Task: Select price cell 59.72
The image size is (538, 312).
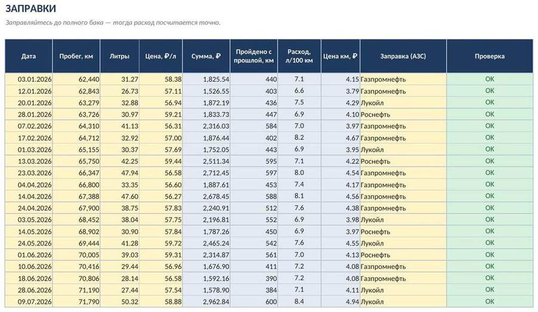Action: pyautogui.click(x=161, y=243)
